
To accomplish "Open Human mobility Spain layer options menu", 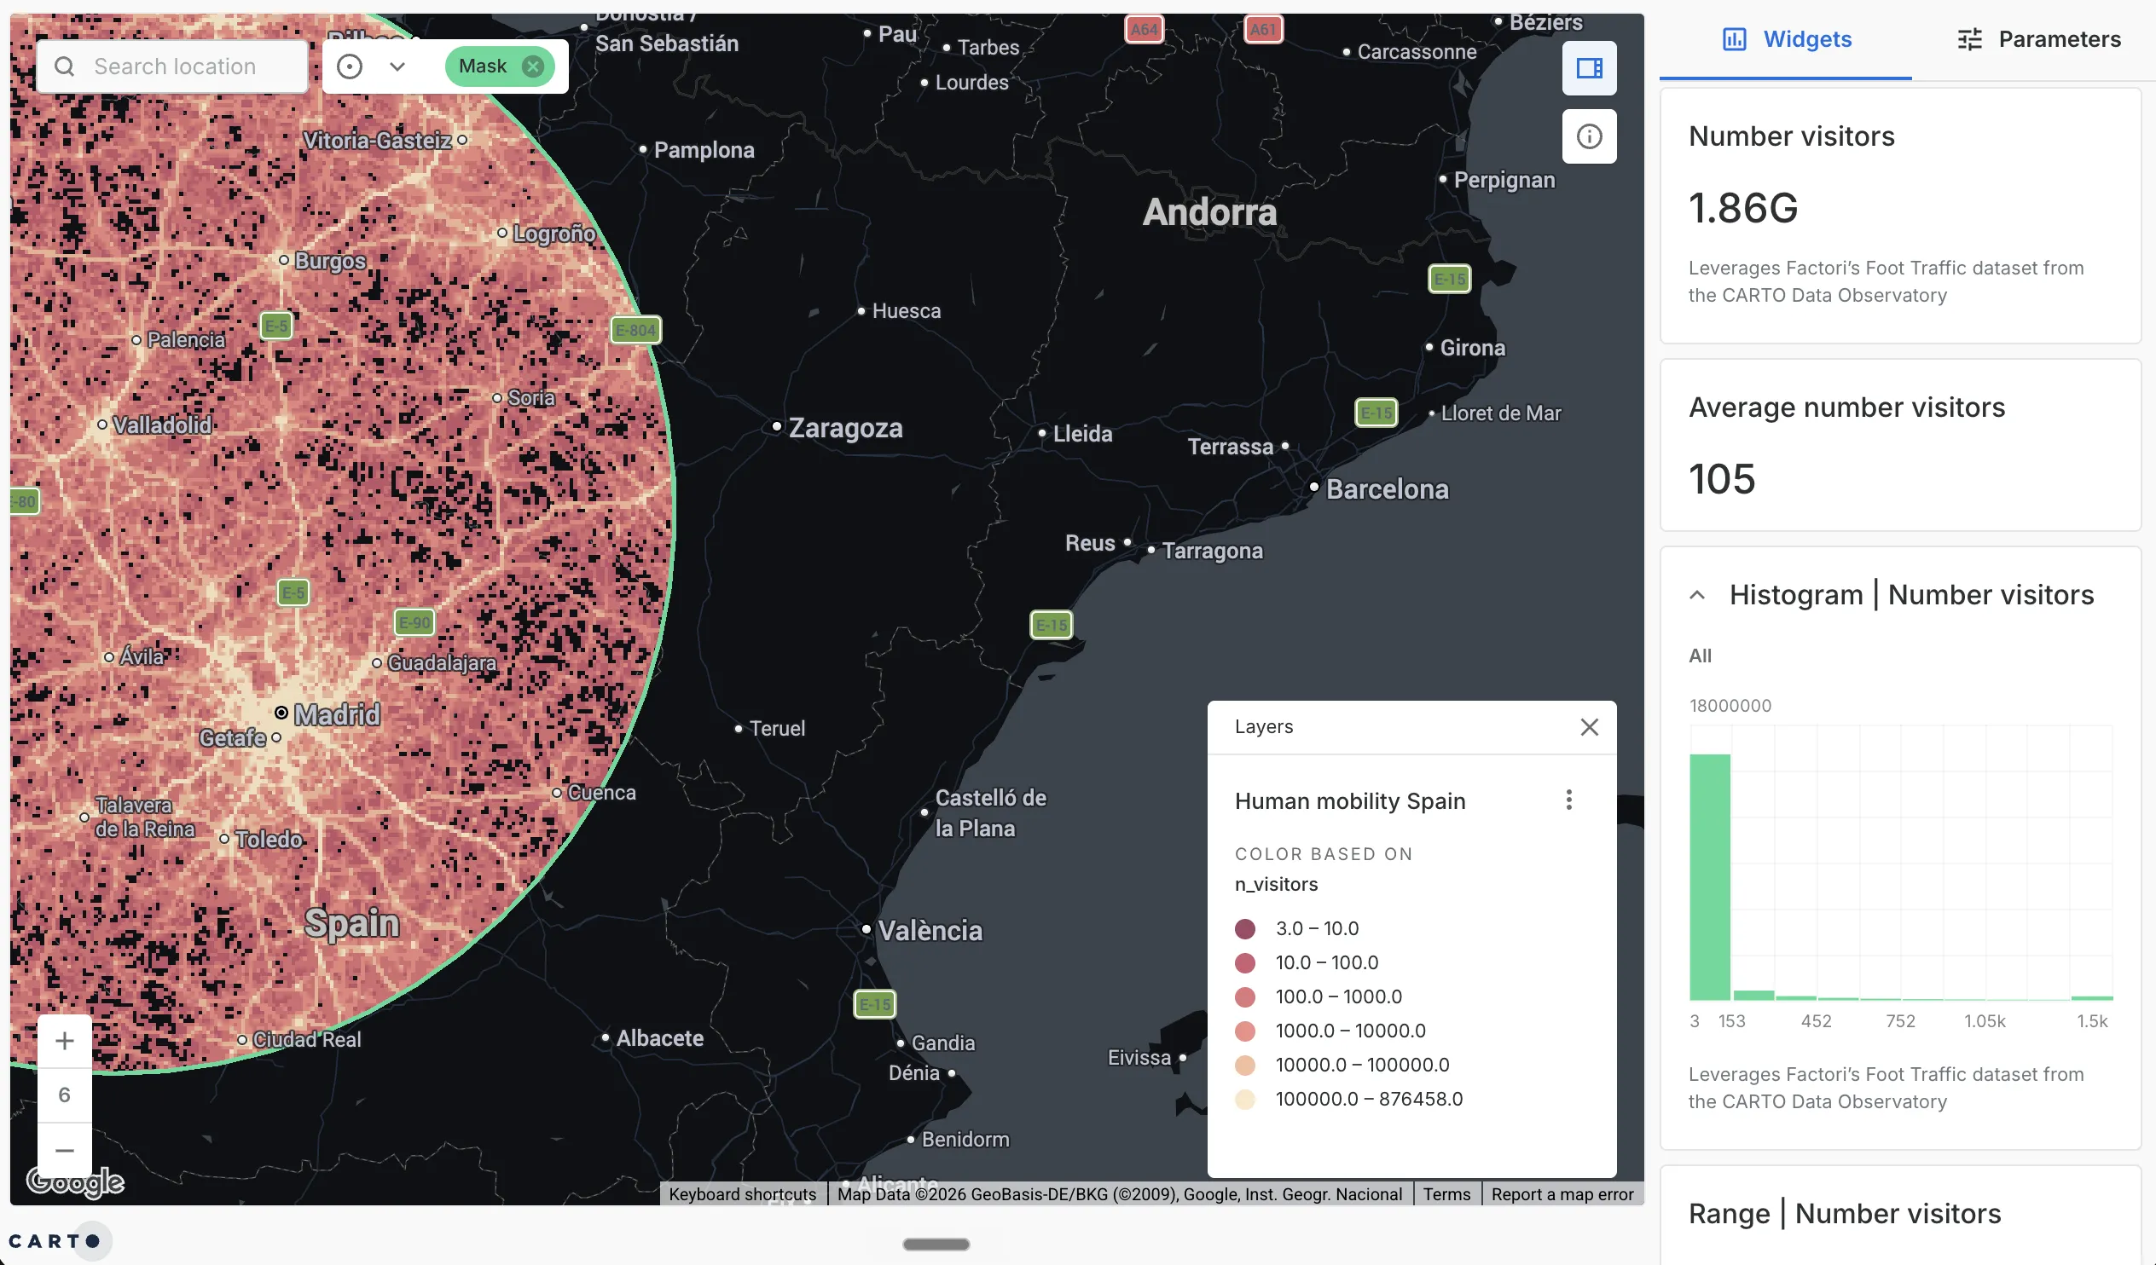I will pyautogui.click(x=1568, y=800).
